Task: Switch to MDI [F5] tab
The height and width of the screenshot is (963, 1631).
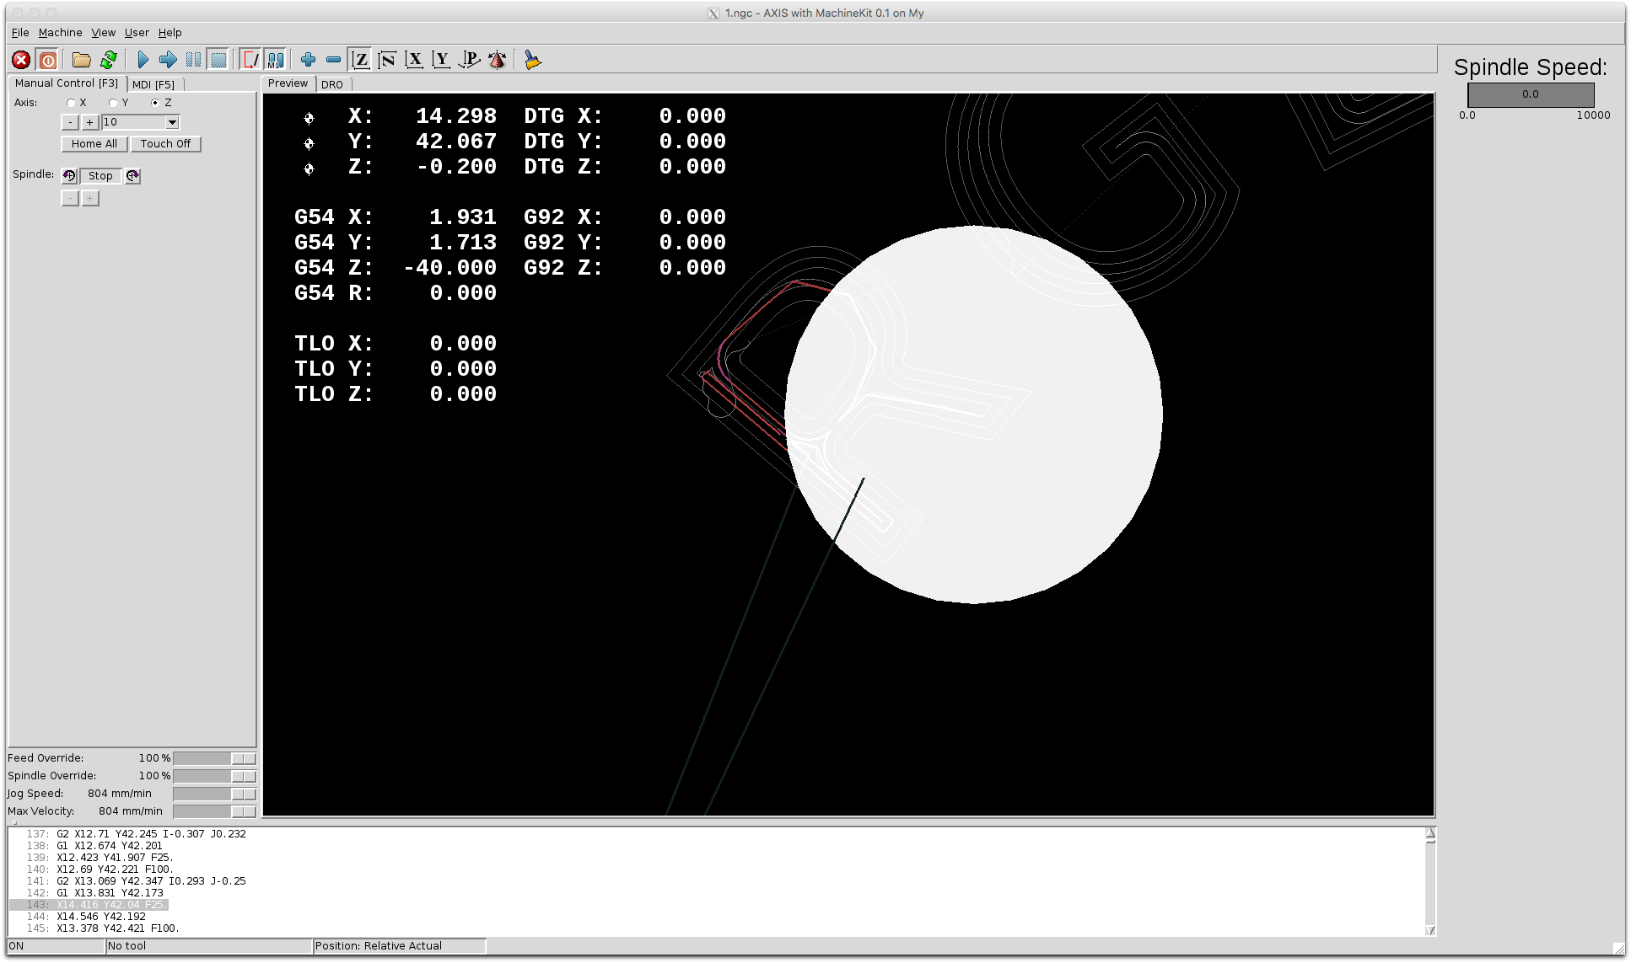Action: coord(153,84)
